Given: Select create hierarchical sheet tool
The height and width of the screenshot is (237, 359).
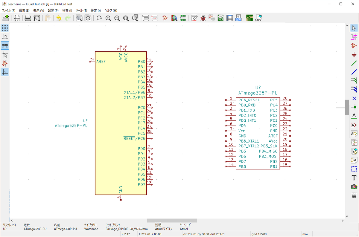Looking at the screenshot, I should (354, 142).
